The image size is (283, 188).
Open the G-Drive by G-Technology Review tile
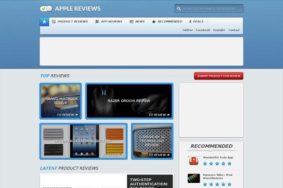click(x=152, y=141)
